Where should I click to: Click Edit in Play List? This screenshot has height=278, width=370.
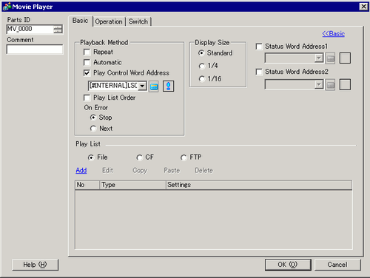pyautogui.click(x=107, y=171)
